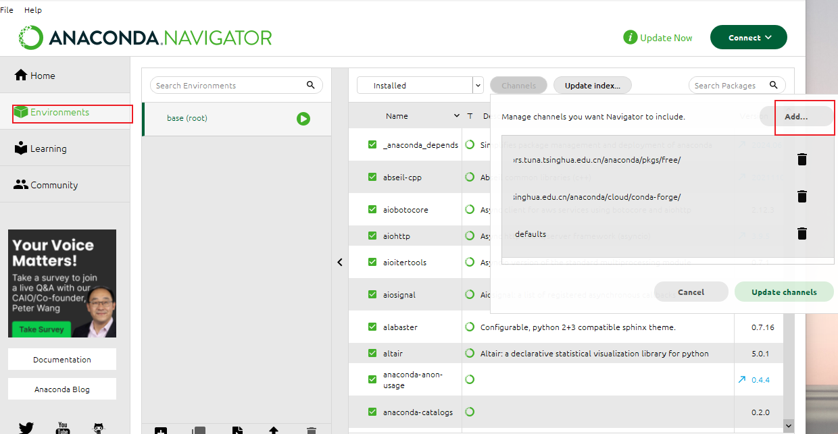Delete the pkgs/free channel entry

tap(802, 160)
